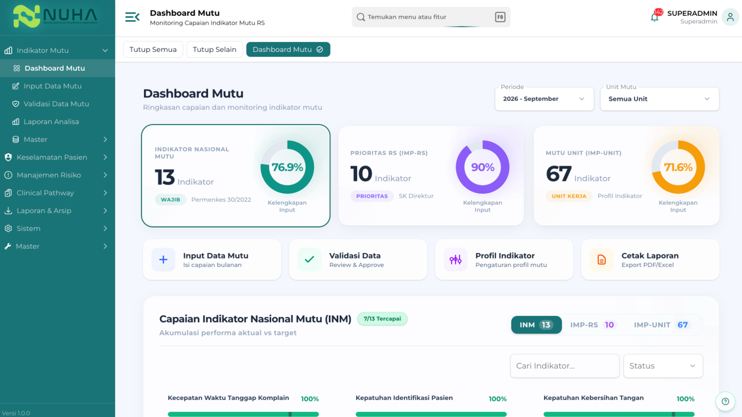Screen dimensions: 742x417
Task: Expand the Keselamatan Pasien menu chevron
Action: click(x=105, y=157)
